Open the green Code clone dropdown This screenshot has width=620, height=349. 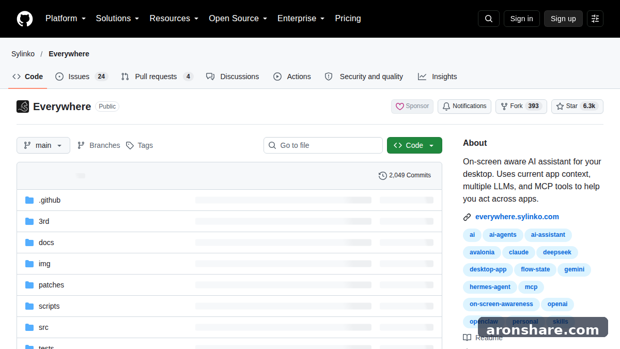(414, 145)
